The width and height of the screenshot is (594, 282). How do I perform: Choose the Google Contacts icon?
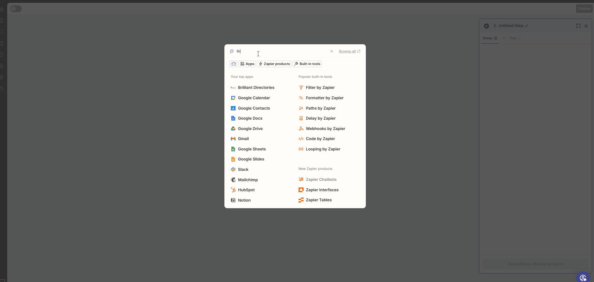tap(233, 108)
